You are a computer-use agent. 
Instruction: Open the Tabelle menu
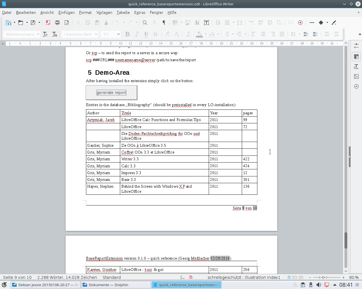pyautogui.click(x=123, y=12)
